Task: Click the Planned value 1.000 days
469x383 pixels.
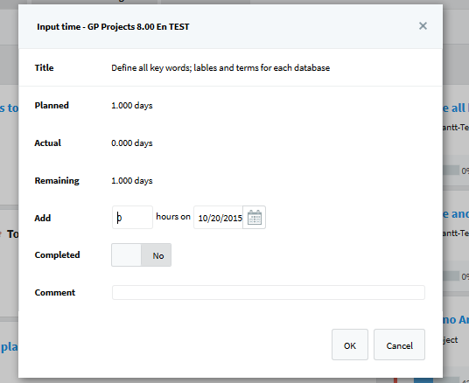Action: point(132,106)
